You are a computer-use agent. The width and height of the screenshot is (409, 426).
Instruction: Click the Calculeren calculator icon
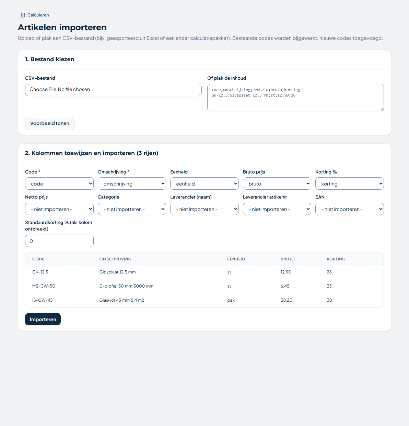coord(23,15)
